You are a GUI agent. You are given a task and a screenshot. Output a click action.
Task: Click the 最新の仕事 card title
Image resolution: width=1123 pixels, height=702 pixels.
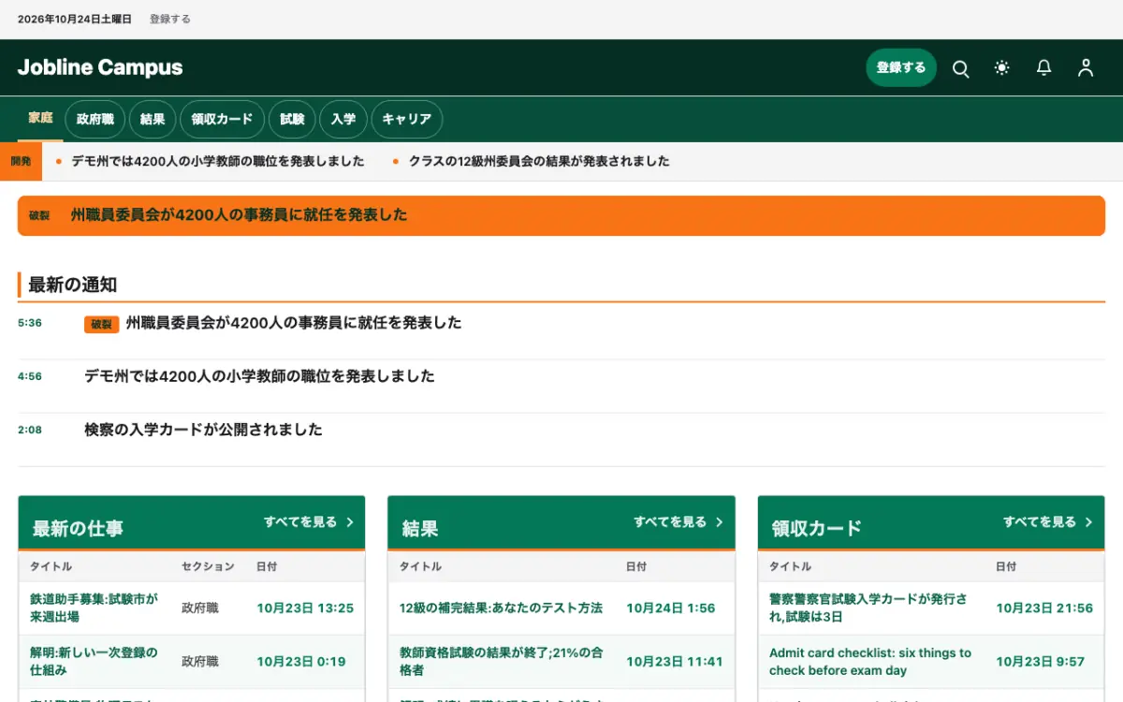(78, 529)
